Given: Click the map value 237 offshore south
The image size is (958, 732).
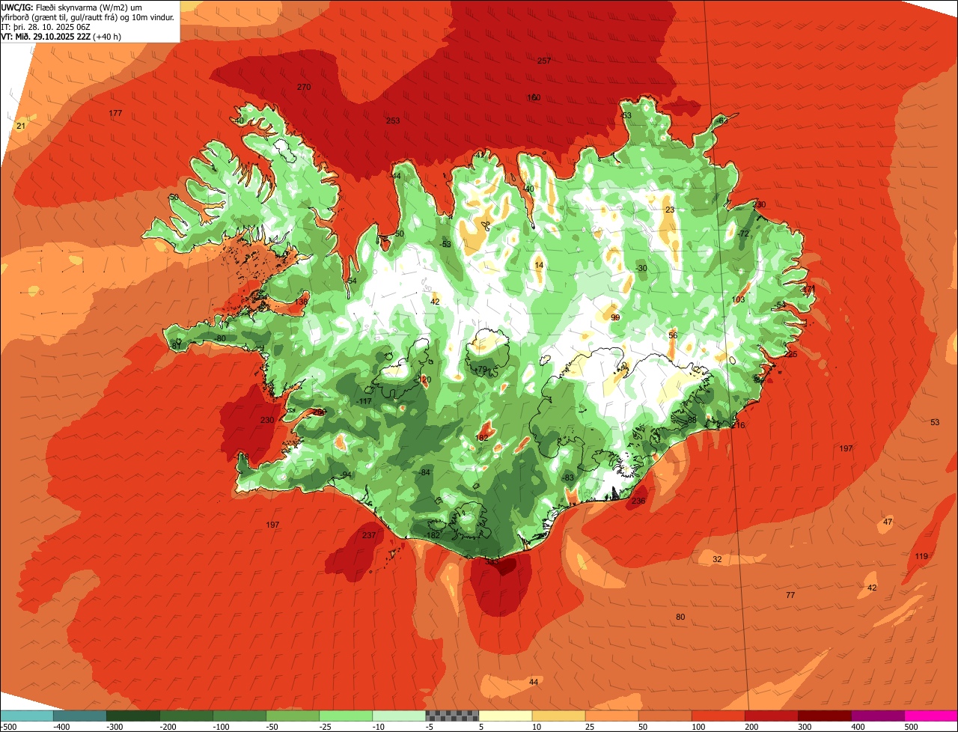Looking at the screenshot, I should pyautogui.click(x=369, y=535).
